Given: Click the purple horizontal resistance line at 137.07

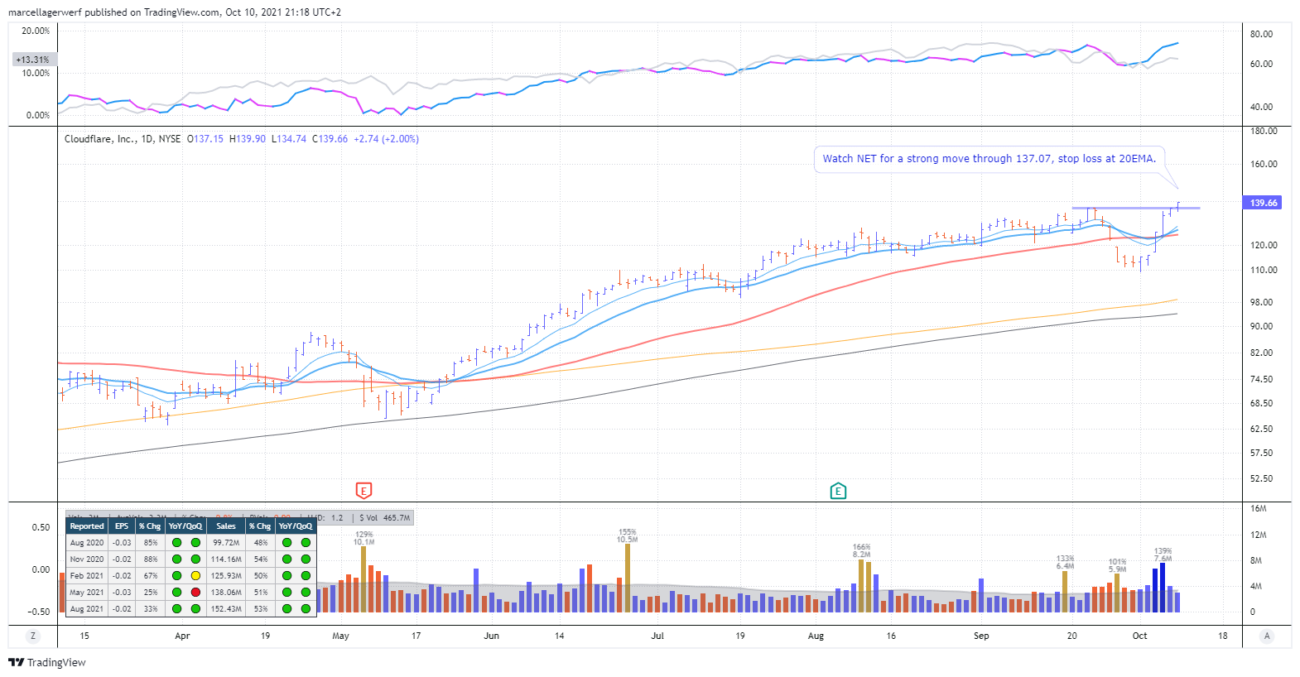Looking at the screenshot, I should [x=1135, y=208].
